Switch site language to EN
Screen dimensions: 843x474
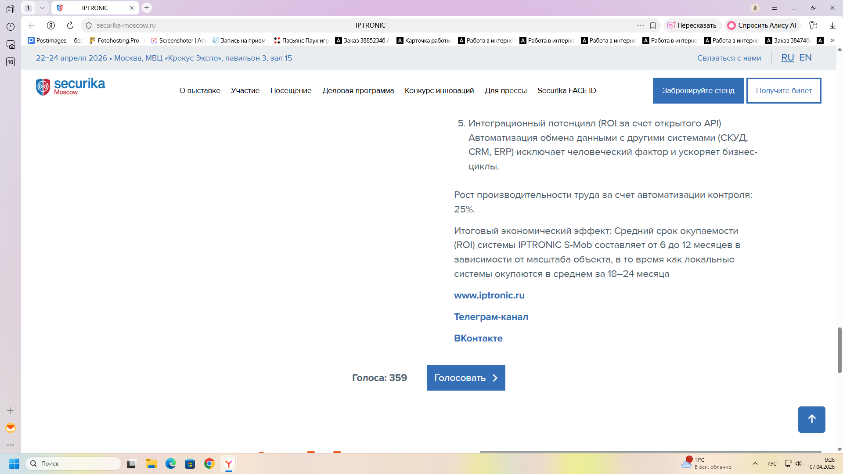tap(805, 57)
